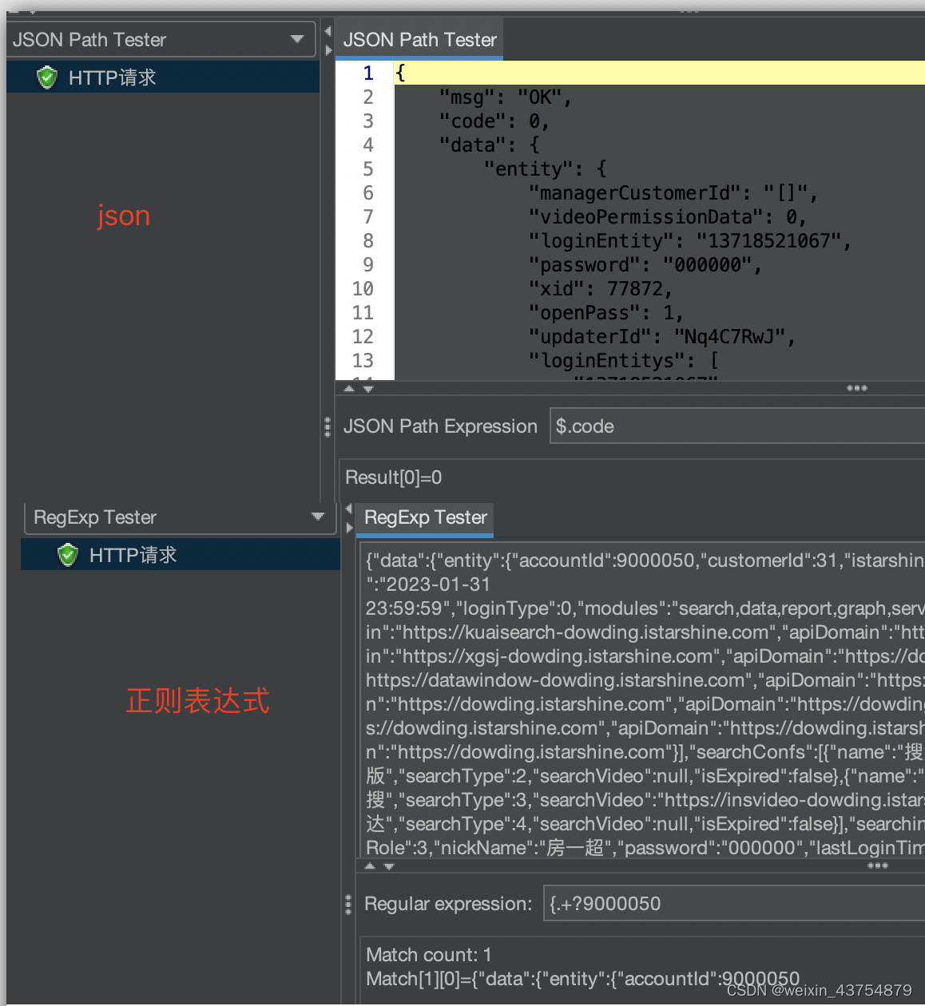Click the RegExp pane horizontal divider dots
Image resolution: width=925 pixels, height=1006 pixels.
[x=878, y=865]
